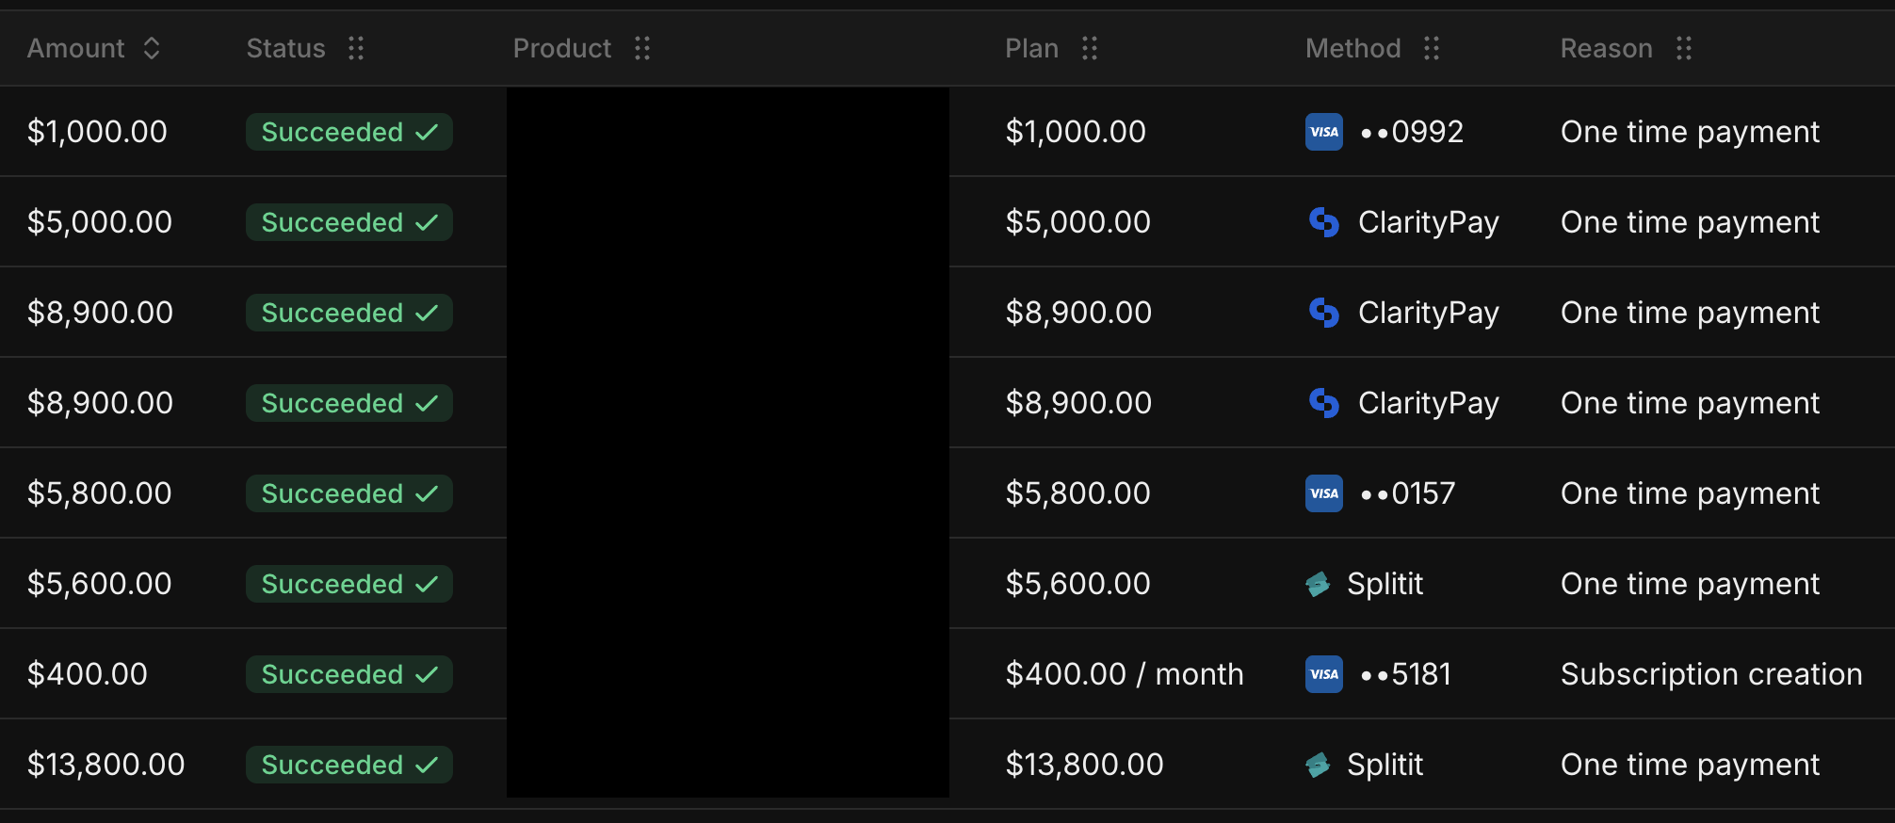Click the Subscription creation reason
The image size is (1895, 823).
[x=1711, y=674]
